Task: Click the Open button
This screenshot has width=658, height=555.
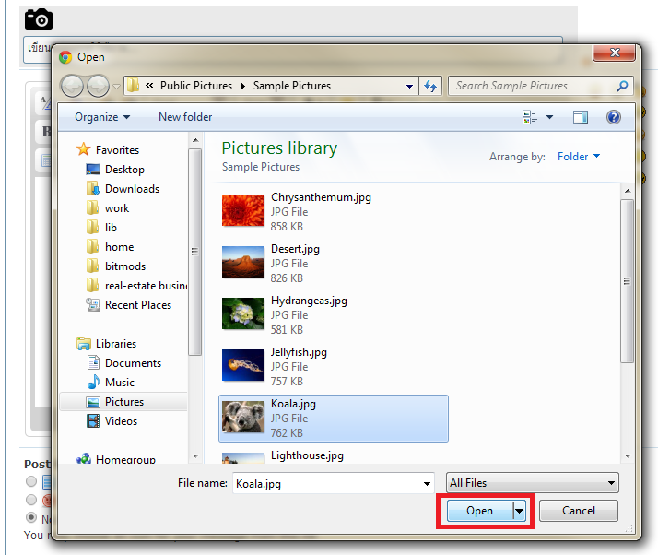Action: tap(479, 511)
